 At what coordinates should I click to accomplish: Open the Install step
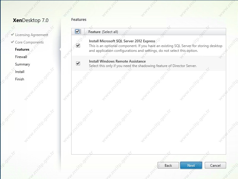tap(20, 72)
